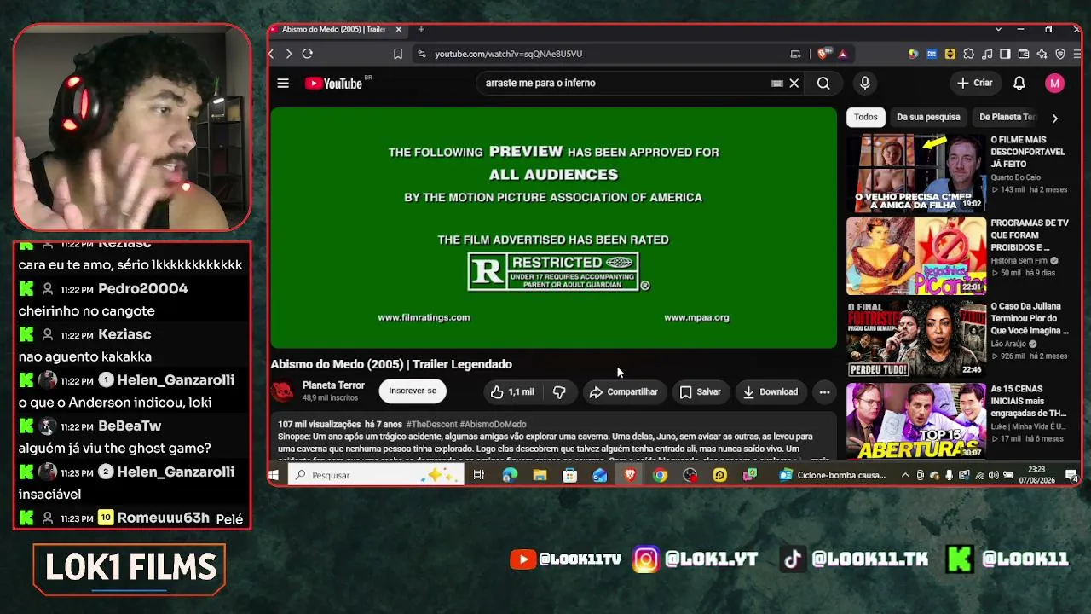This screenshot has height=614, width=1091.
Task: Open the Ciclone-bomba news taskbar widget
Action: click(x=833, y=475)
